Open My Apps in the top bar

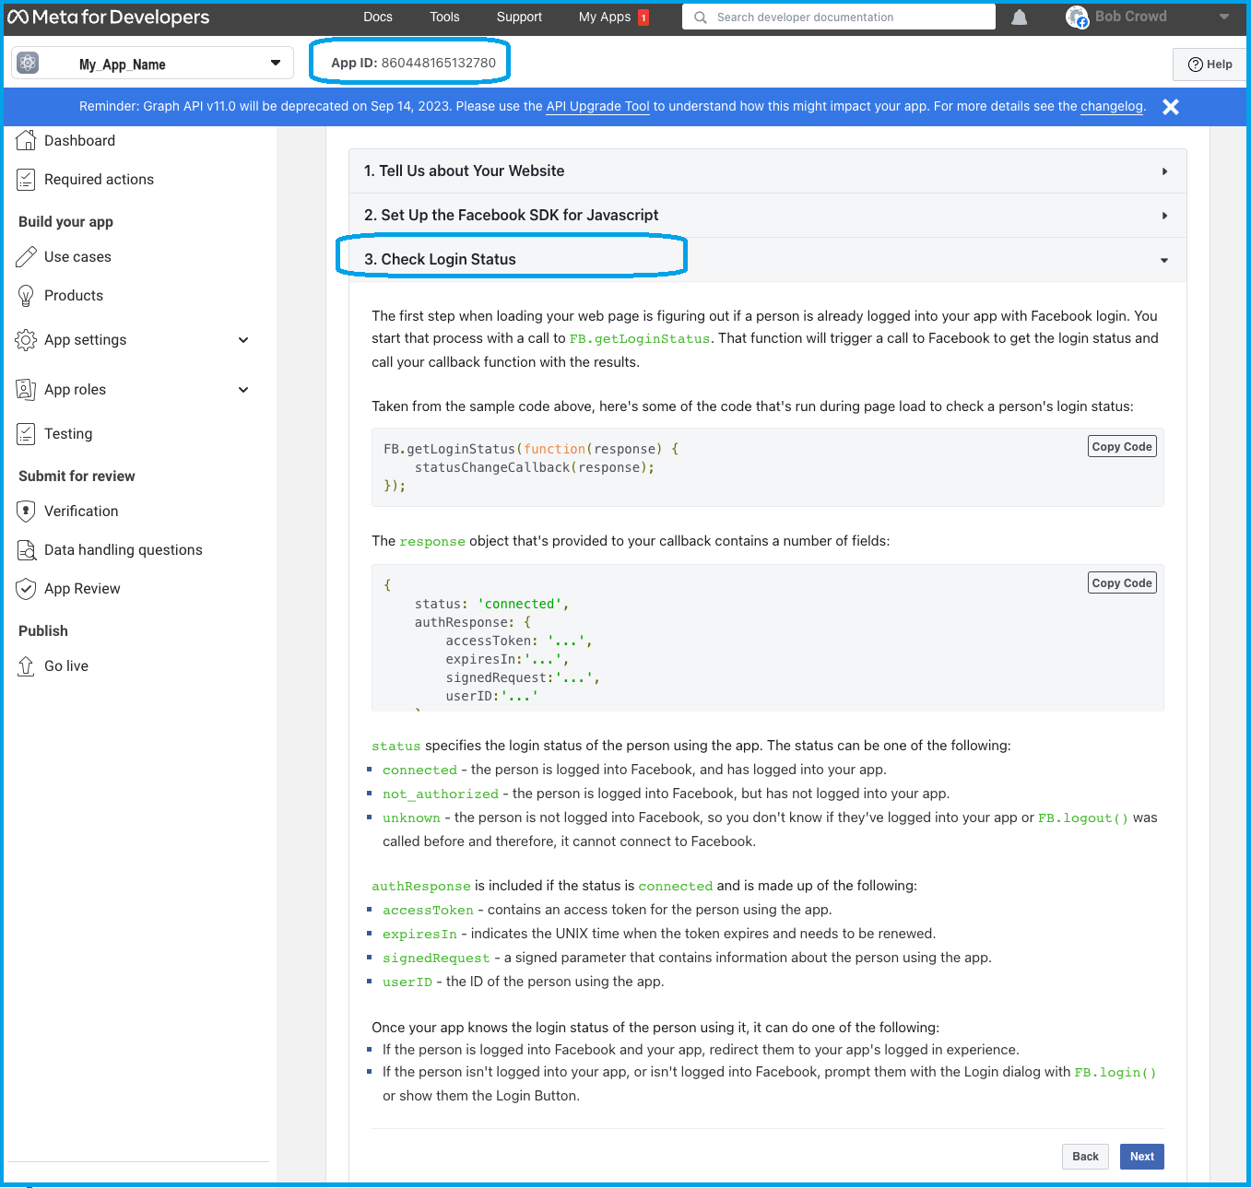[x=605, y=17]
